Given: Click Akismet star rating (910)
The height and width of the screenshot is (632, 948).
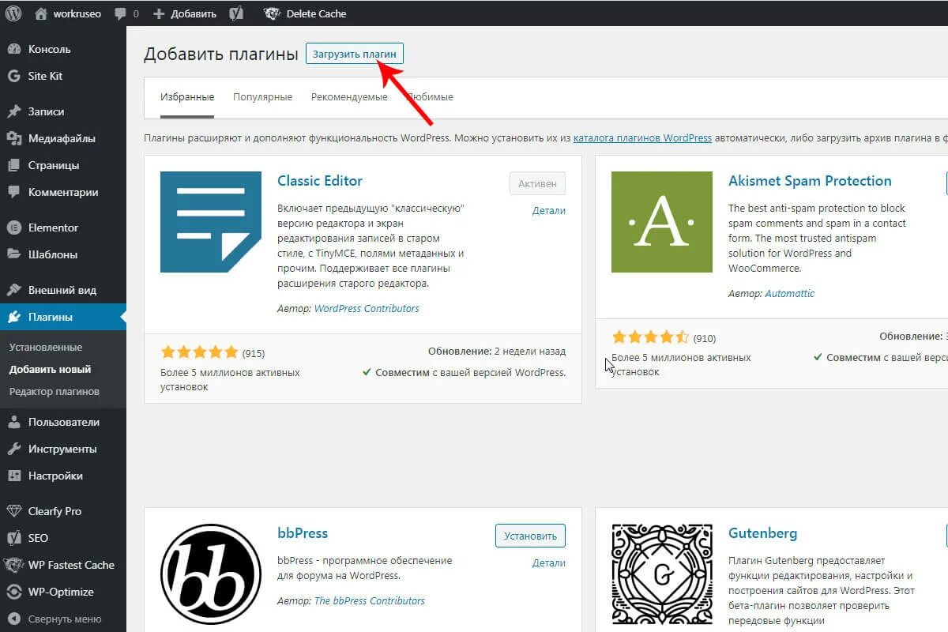Looking at the screenshot, I should pos(650,337).
